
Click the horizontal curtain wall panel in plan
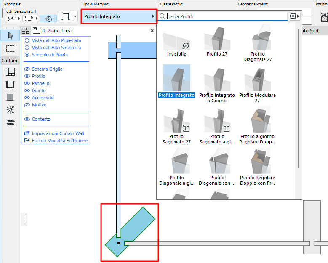pos(217,243)
